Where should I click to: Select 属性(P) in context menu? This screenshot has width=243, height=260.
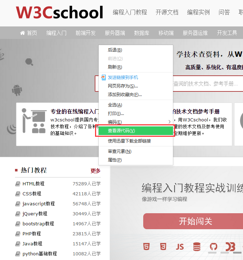(136, 160)
